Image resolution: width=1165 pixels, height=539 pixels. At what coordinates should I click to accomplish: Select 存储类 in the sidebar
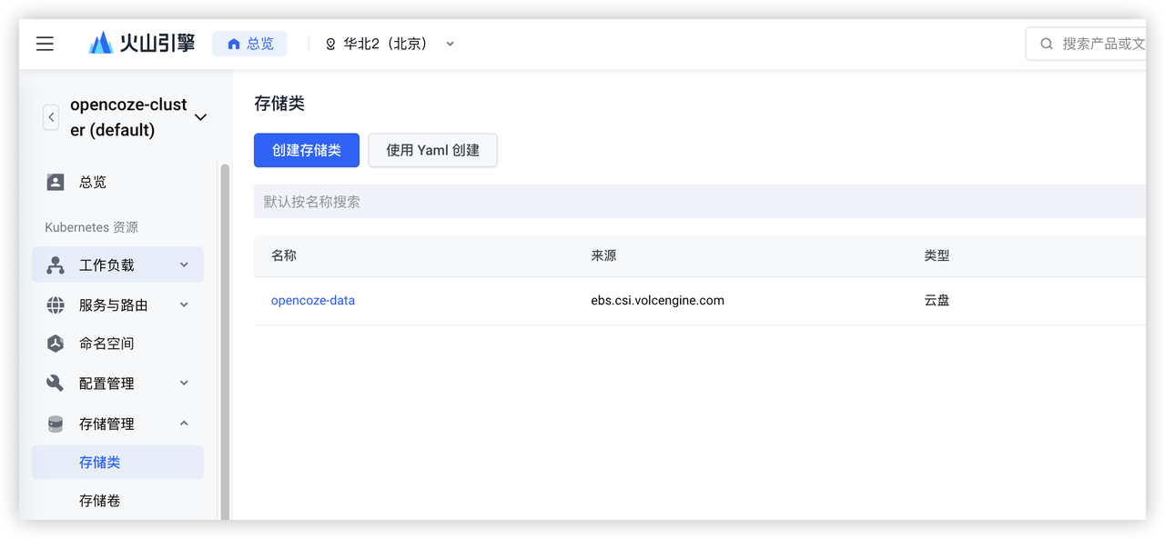click(x=100, y=463)
